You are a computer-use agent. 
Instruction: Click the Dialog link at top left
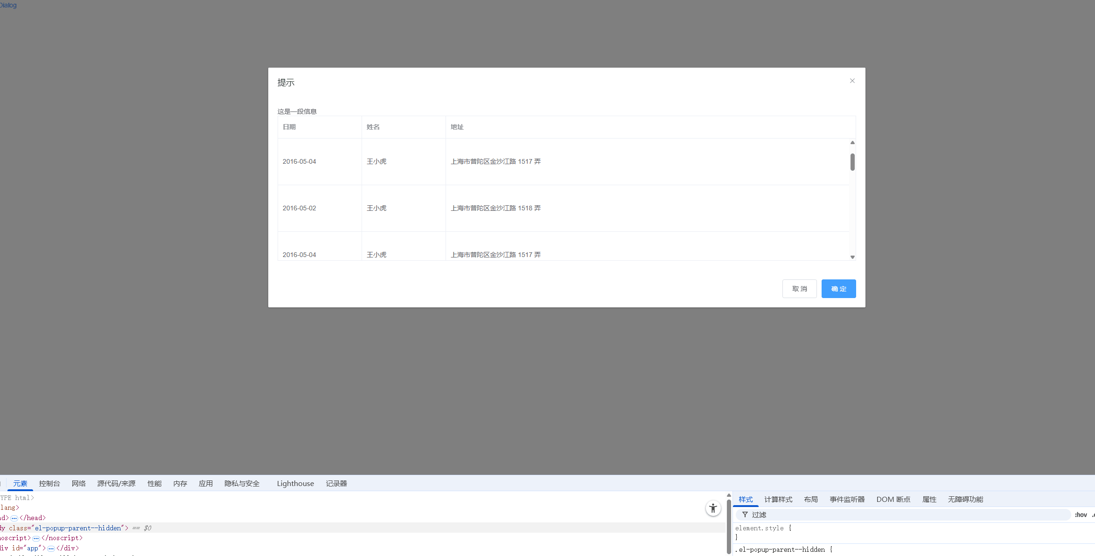tap(8, 5)
